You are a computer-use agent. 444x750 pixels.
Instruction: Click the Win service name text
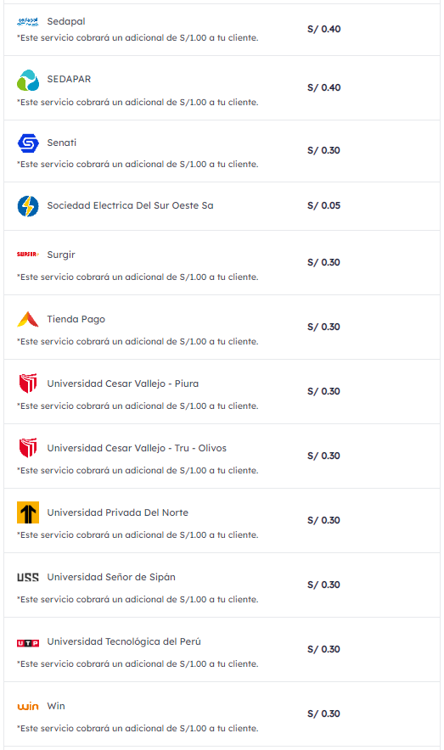[x=56, y=706]
